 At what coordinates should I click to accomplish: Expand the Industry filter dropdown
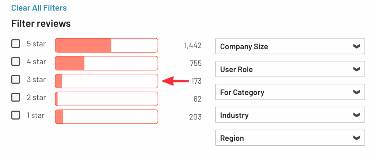(x=290, y=115)
